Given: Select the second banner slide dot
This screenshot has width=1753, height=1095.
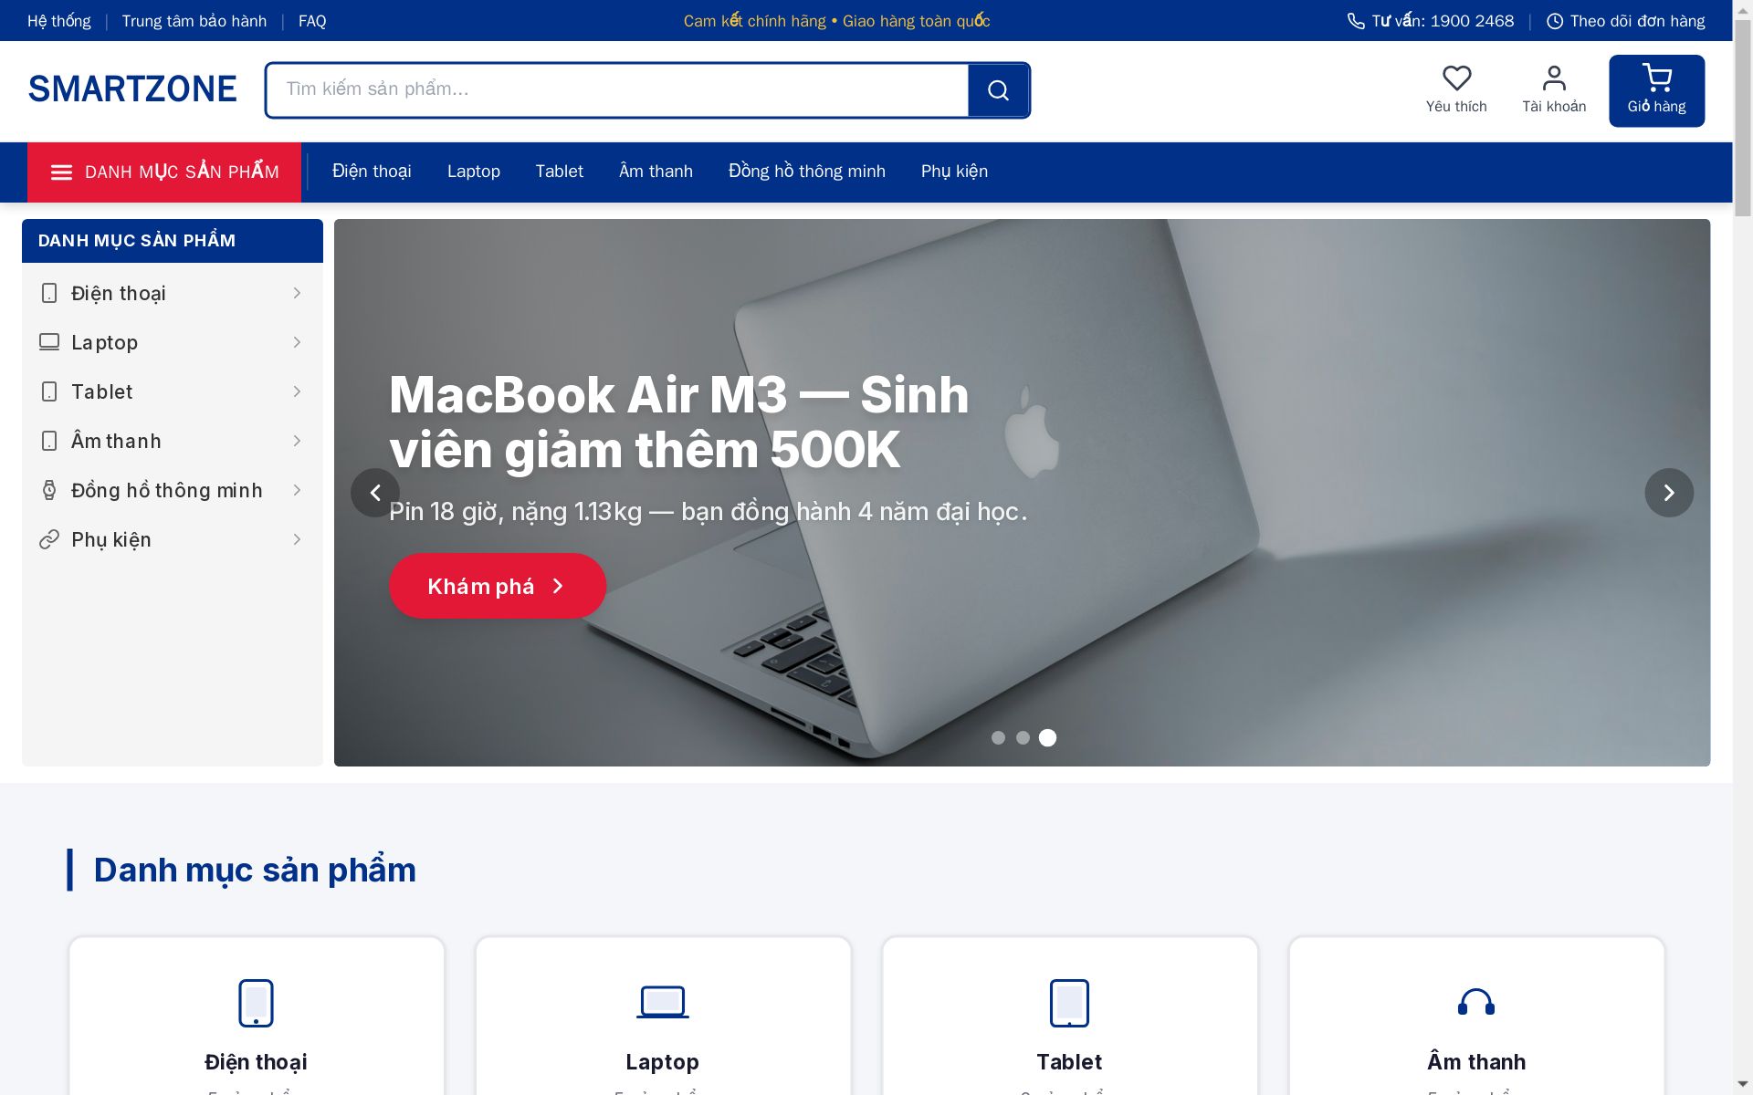Looking at the screenshot, I should (1023, 737).
